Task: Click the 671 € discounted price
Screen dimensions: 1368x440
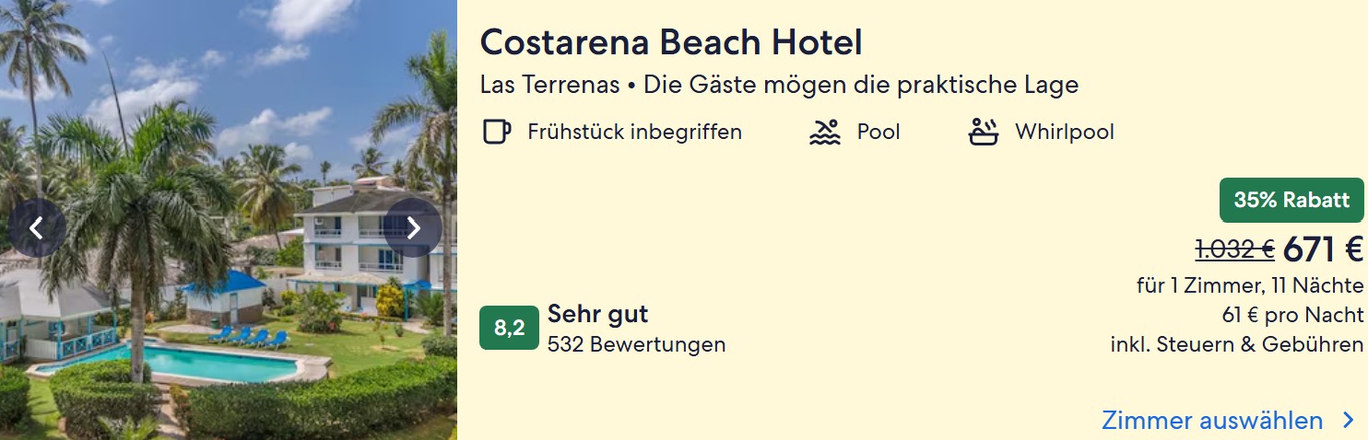Action: pyautogui.click(x=1322, y=249)
